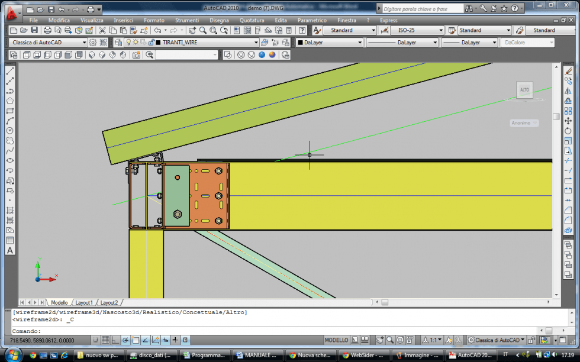Image resolution: width=580 pixels, height=362 pixels.
Task: Switch to the Layout1 tab
Action: click(x=83, y=302)
